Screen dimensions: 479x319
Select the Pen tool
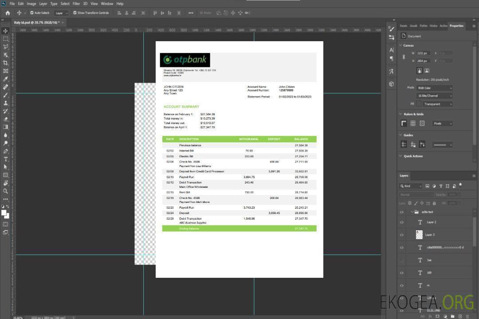(5, 151)
